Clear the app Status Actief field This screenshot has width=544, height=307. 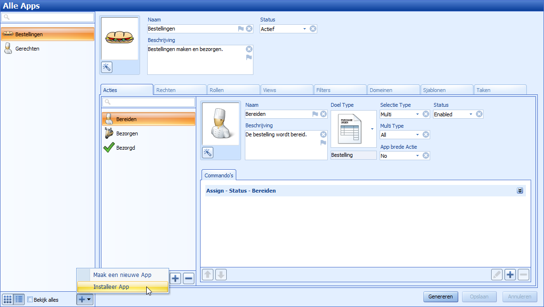pos(313,29)
